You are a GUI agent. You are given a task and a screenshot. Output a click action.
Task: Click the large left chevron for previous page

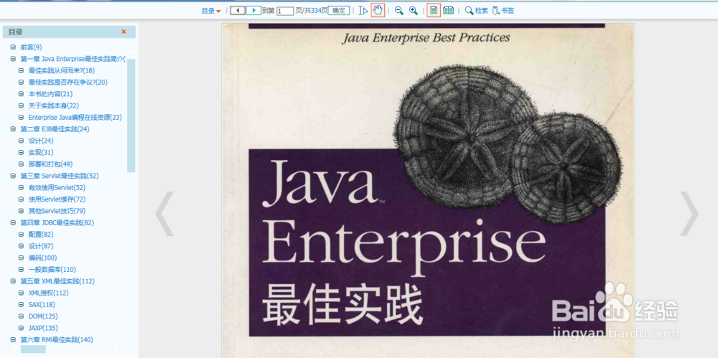164,214
